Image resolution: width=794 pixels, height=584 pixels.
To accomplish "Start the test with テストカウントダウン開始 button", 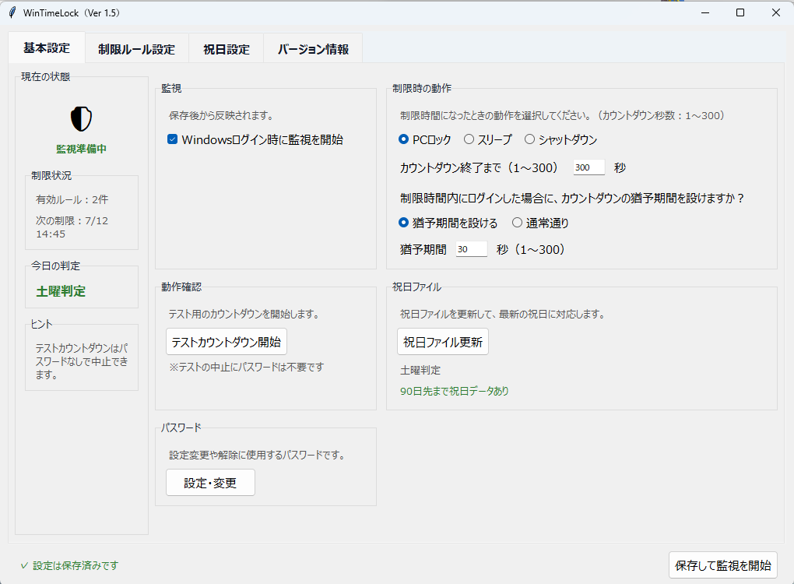I will 227,342.
